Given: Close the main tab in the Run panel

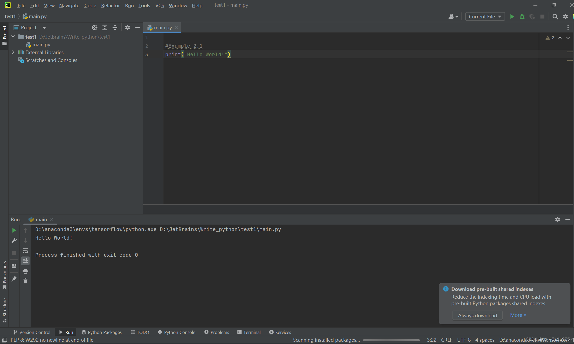Looking at the screenshot, I should click(x=51, y=219).
